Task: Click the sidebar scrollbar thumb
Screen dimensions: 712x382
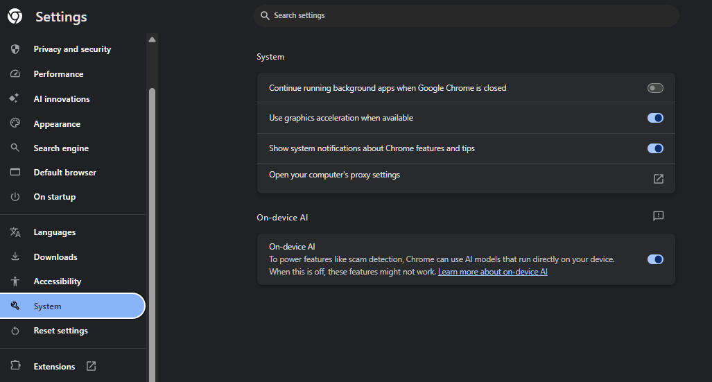Action: (152, 235)
